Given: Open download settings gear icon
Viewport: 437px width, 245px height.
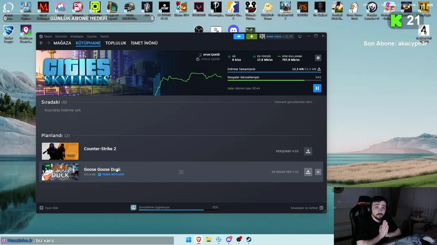Looking at the screenshot, I should coord(318,58).
